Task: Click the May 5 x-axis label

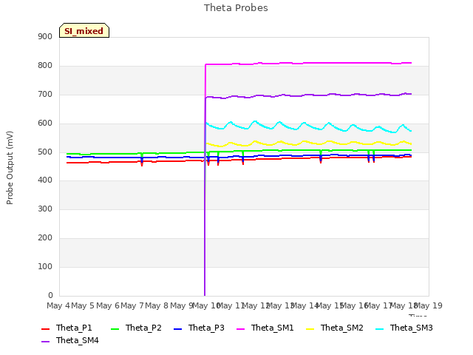Action: [83, 305]
